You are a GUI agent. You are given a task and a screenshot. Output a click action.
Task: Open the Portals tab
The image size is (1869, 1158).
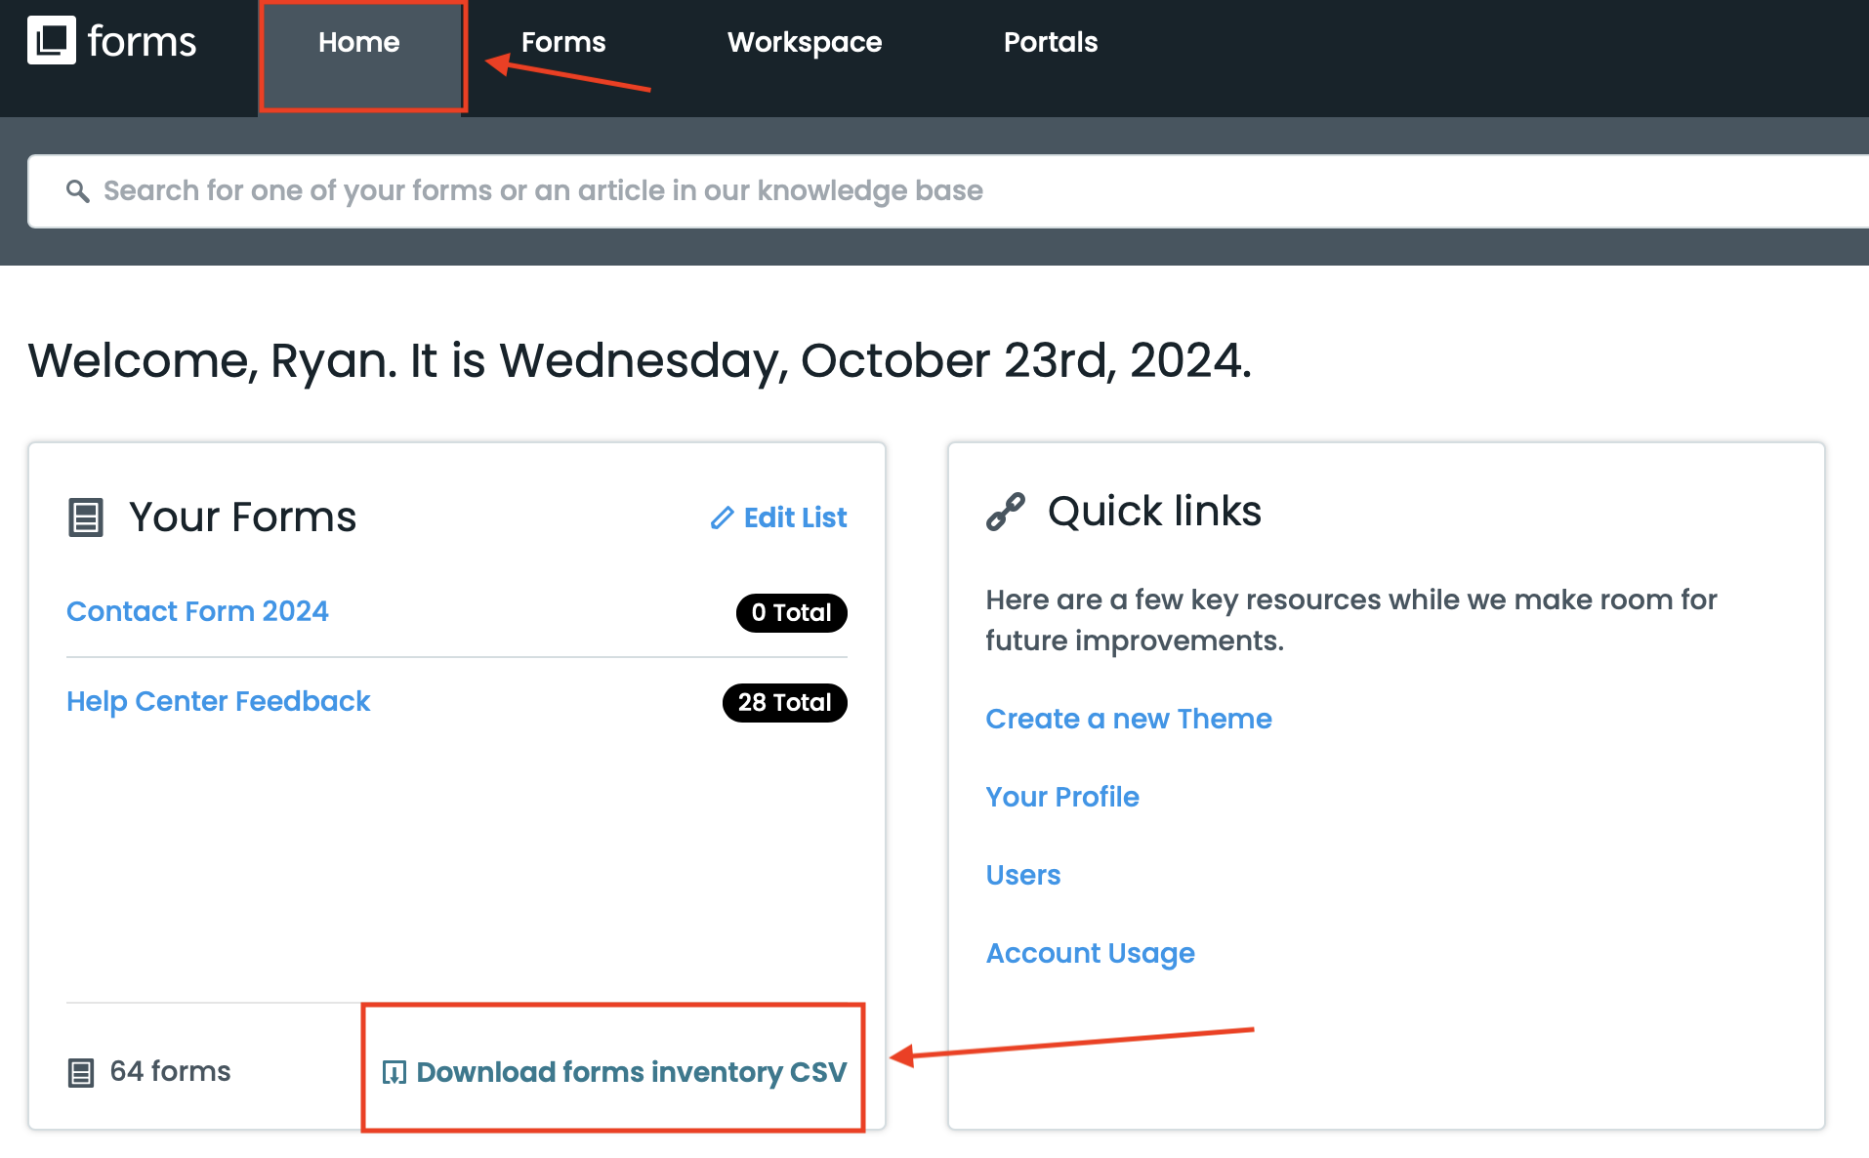1050,42
